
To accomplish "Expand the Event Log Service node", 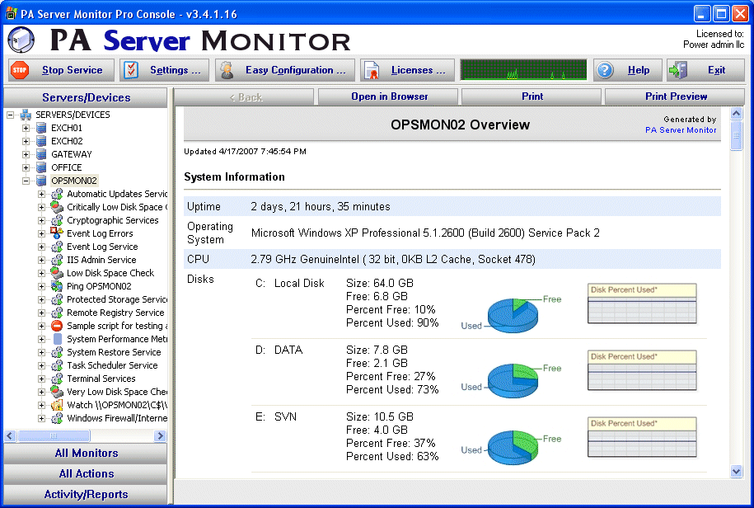I will (x=42, y=247).
